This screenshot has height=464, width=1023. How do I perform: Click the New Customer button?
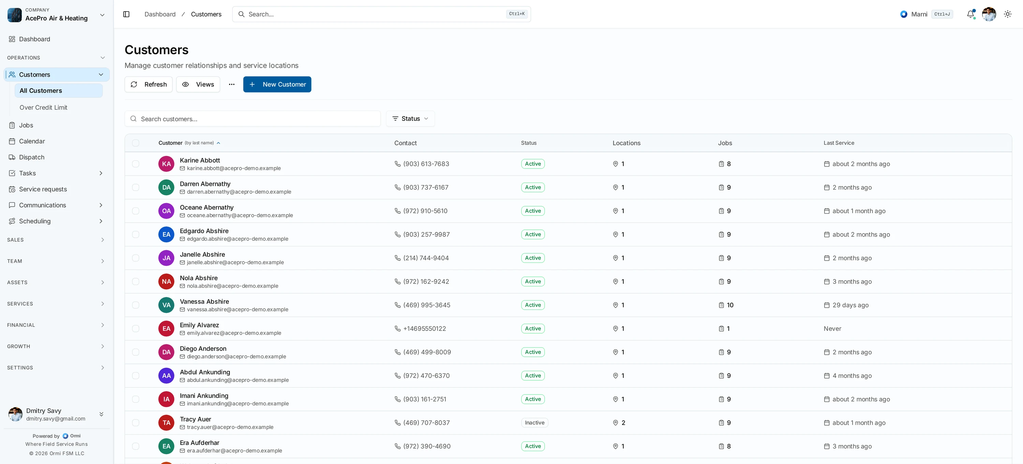[x=277, y=84]
